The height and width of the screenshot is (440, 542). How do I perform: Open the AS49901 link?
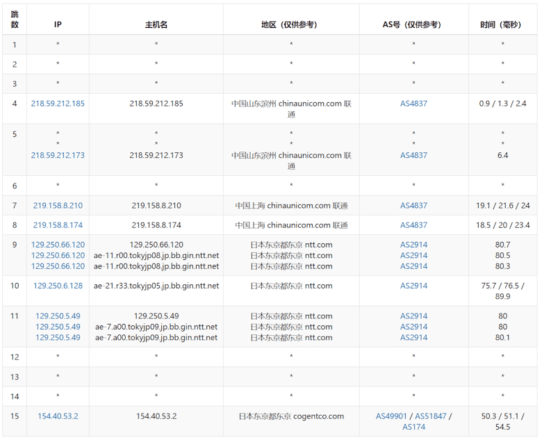(391, 416)
